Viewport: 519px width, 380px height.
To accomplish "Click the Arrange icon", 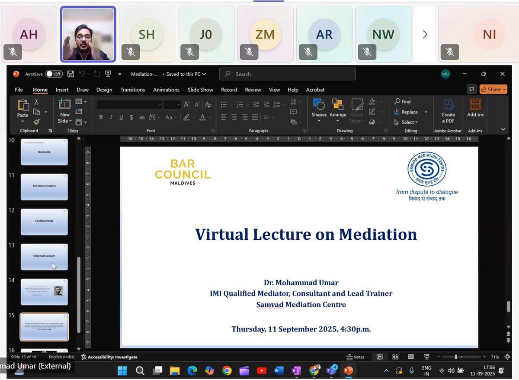I will (338, 104).
